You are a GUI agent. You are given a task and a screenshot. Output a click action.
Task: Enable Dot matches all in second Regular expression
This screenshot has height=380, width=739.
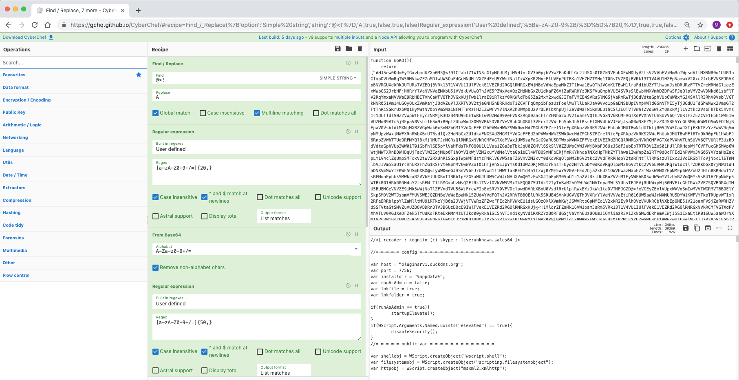point(260,351)
